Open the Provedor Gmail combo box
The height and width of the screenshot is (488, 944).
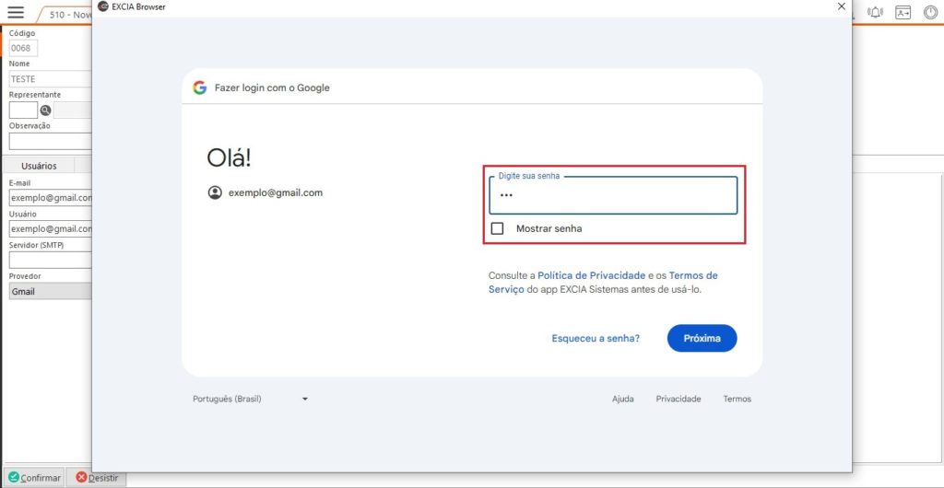(51, 292)
